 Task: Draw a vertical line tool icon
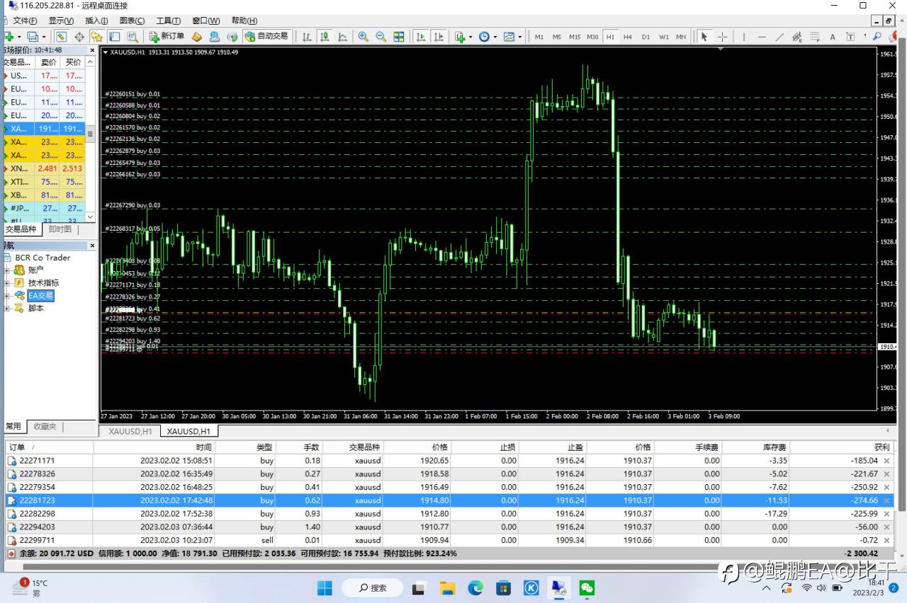click(743, 37)
